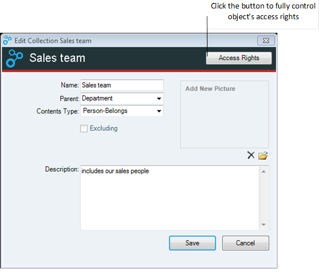Save the collection changes

click(192, 243)
